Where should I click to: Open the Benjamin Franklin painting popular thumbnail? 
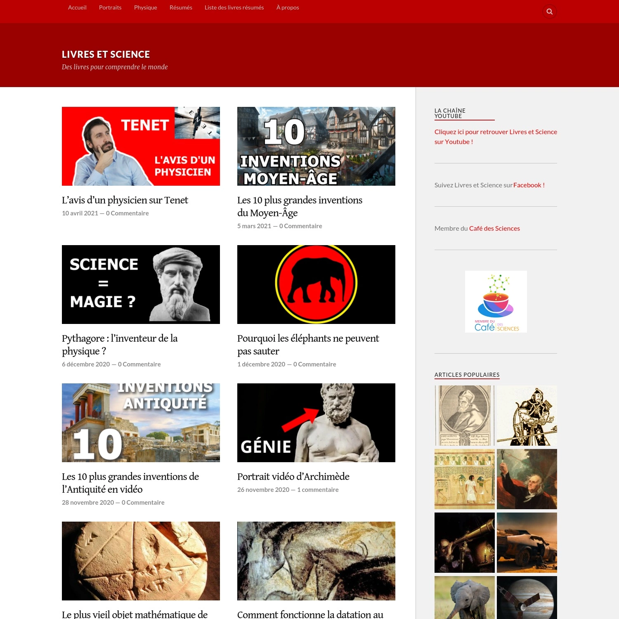point(527,479)
